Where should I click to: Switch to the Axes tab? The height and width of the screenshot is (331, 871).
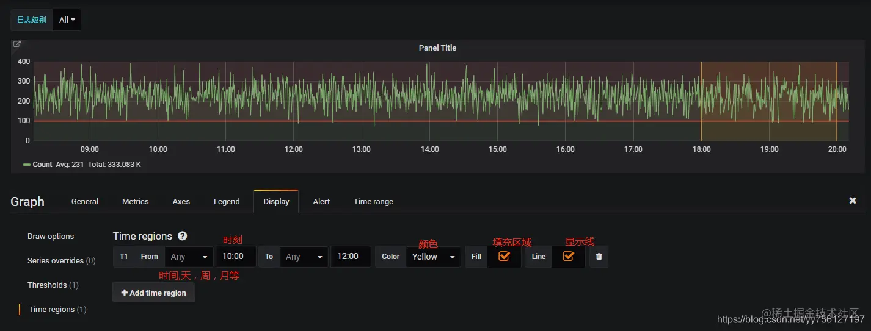pos(181,202)
